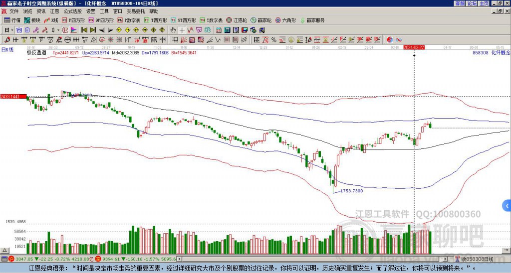Open P四方形 tool
Viewport: 511px width, 273px height.
coord(73,20)
